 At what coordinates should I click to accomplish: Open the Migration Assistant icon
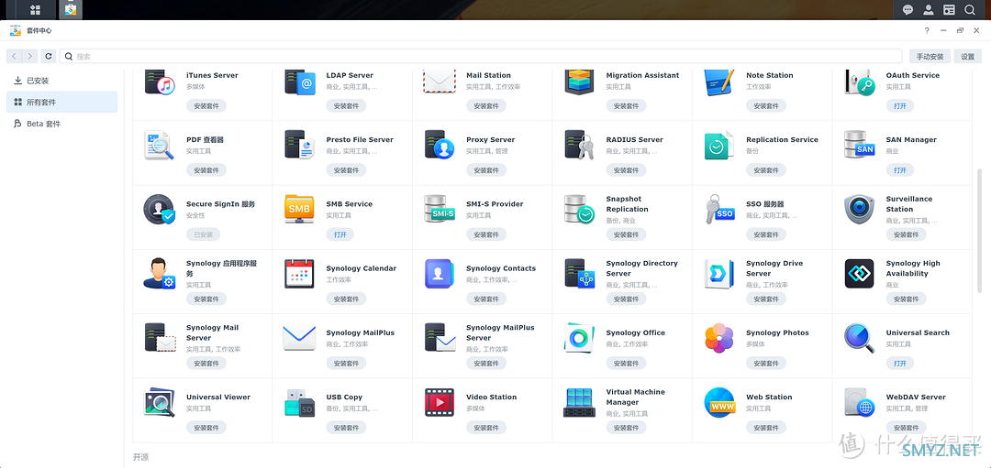pyautogui.click(x=580, y=81)
